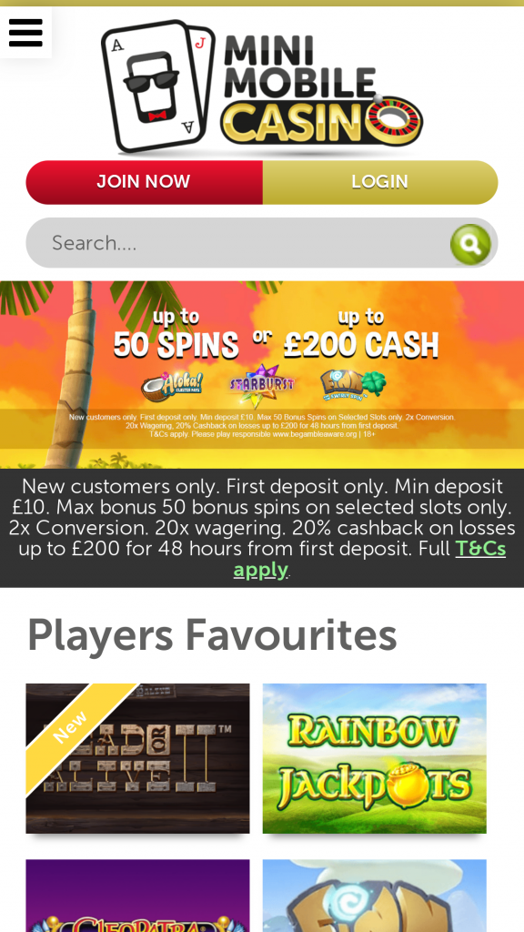Click the JOIN NOW button
The height and width of the screenshot is (932, 524).
click(144, 182)
